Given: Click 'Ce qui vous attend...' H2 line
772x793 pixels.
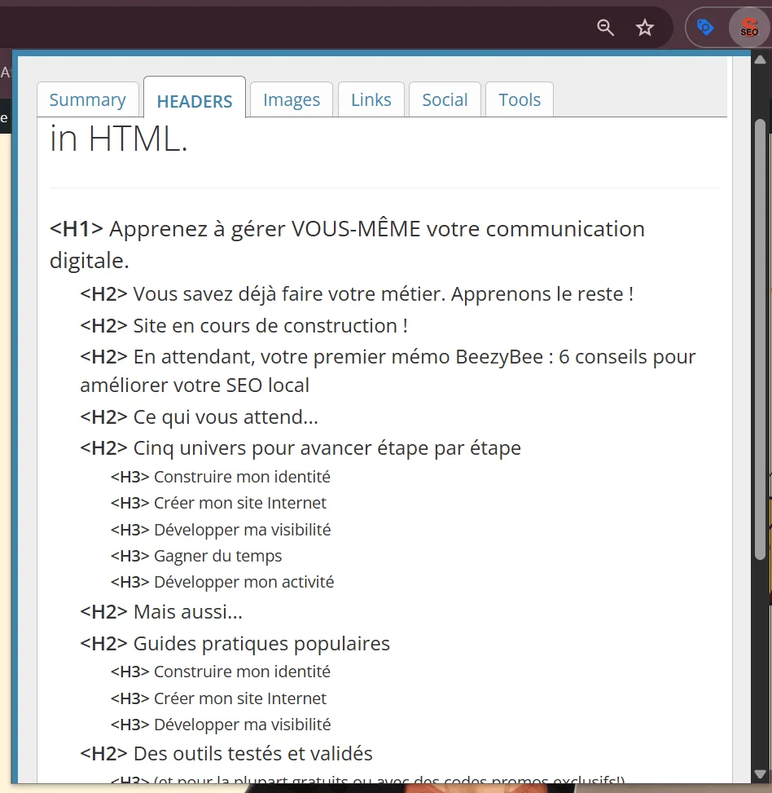Looking at the screenshot, I should click(x=199, y=417).
